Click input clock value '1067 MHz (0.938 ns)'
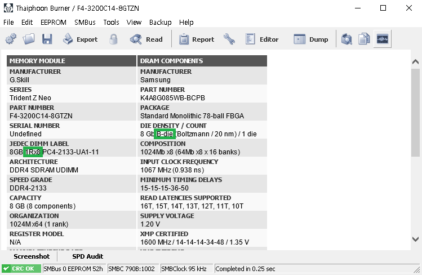Image resolution: width=422 pixels, height=275 pixels. click(x=172, y=170)
